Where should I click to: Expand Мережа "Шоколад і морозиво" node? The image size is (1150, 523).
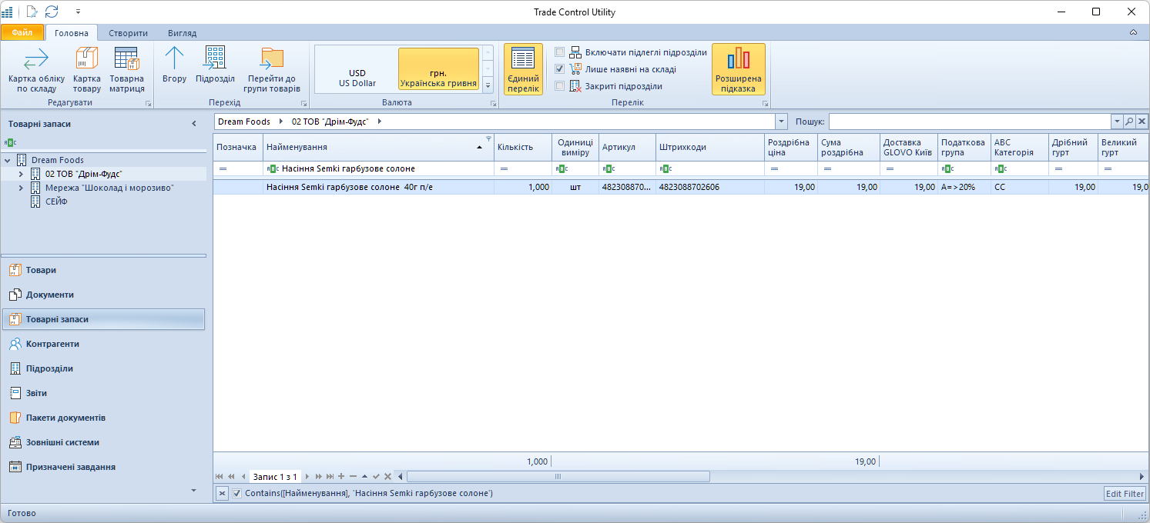point(21,188)
